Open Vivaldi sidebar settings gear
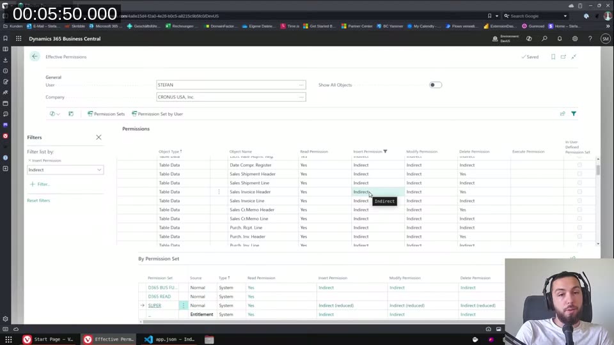Viewport: 614px width, 345px height. point(6,319)
